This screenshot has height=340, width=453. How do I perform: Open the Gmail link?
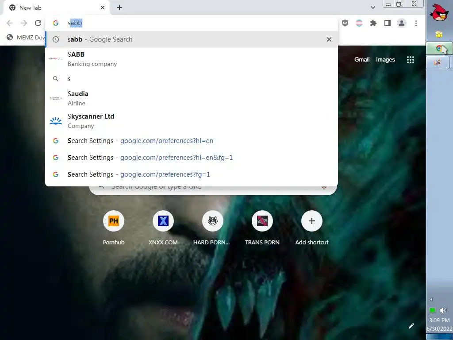coord(362,60)
